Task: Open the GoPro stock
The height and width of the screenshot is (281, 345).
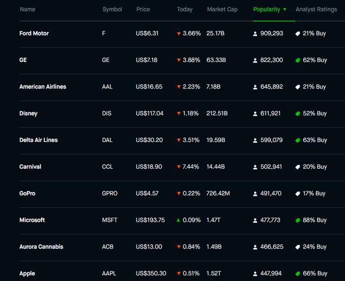Action: [27, 193]
